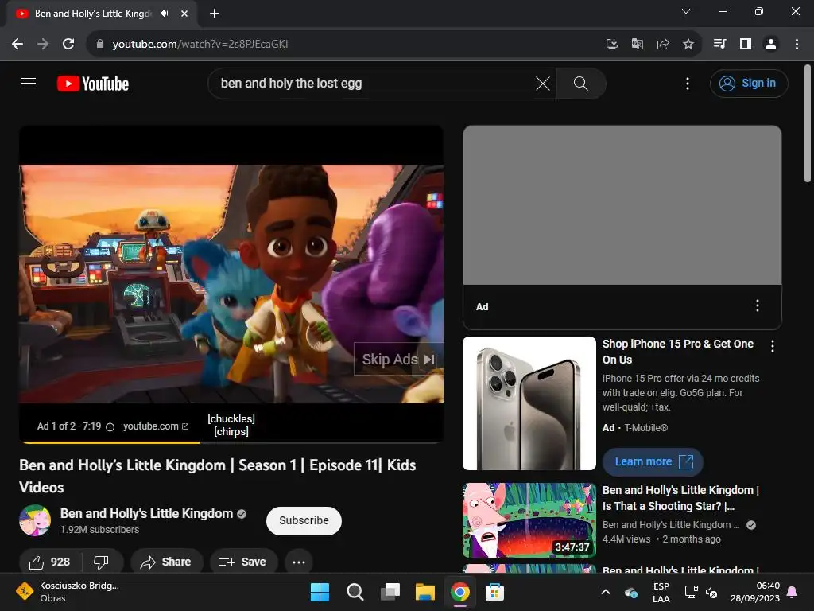Bookmark this tab with star
The width and height of the screenshot is (814, 611).
point(688,45)
